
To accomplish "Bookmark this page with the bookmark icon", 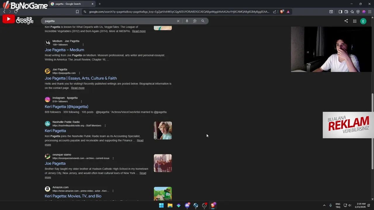I will (x=77, y=12).
